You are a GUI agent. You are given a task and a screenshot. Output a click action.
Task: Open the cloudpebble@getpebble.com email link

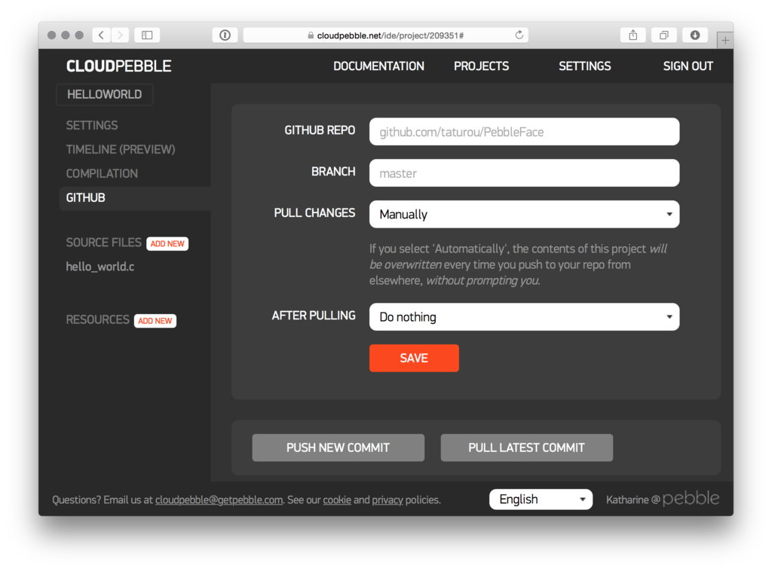point(219,499)
